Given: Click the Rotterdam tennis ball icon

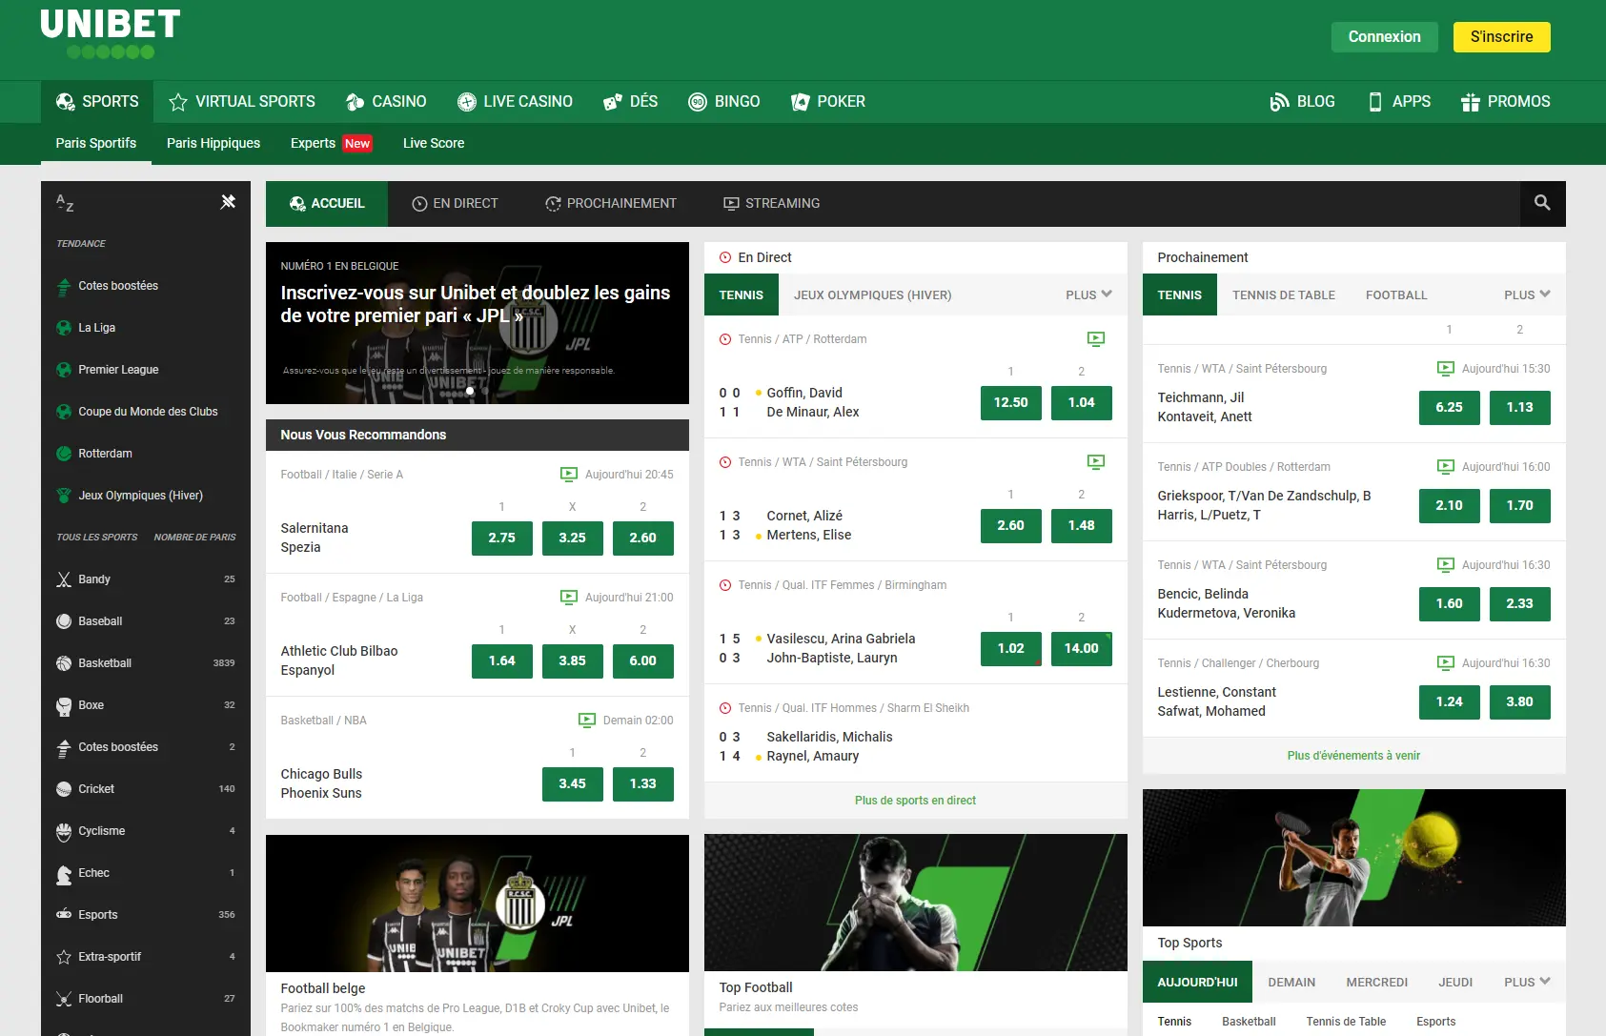Looking at the screenshot, I should pyautogui.click(x=64, y=454).
